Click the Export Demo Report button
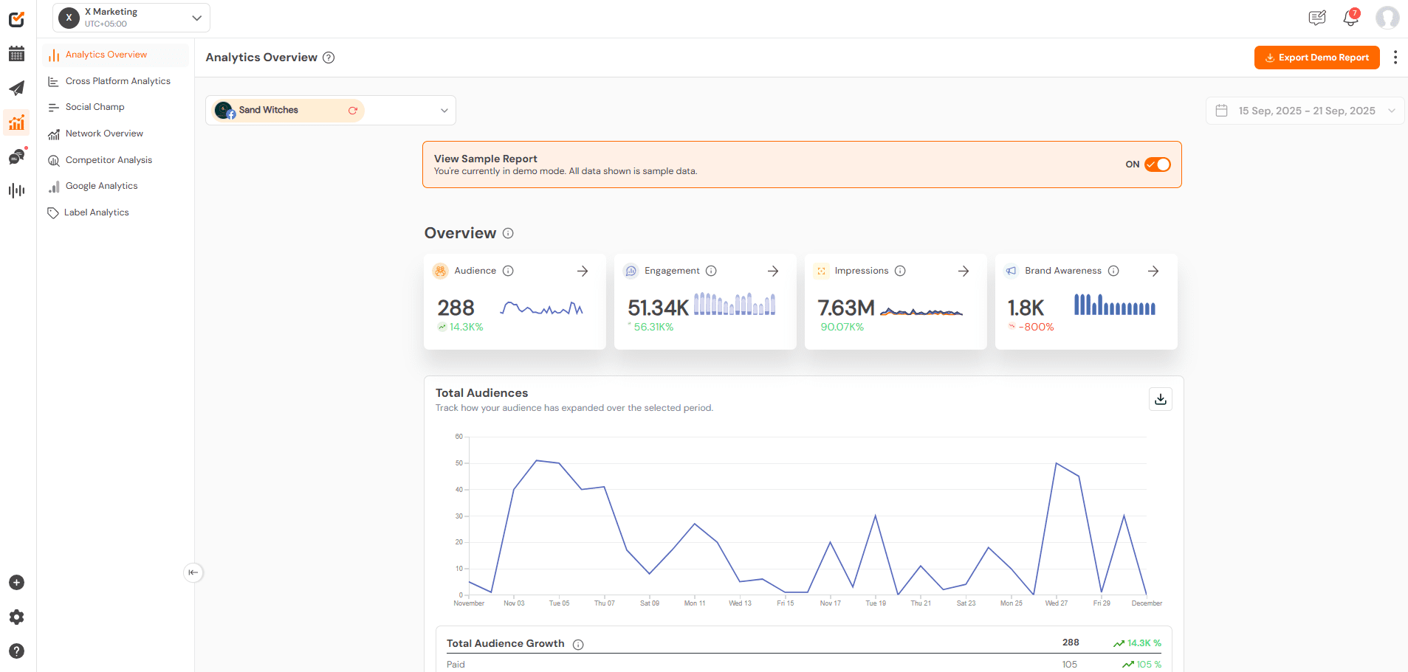Viewport: 1408px width, 672px height. (x=1316, y=57)
